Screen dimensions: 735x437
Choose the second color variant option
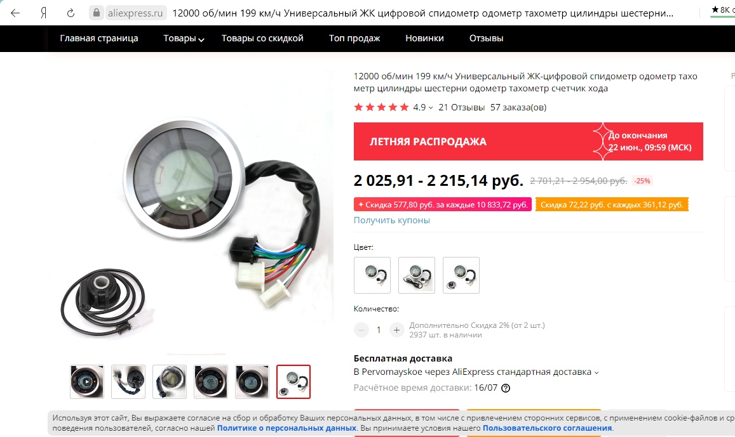pyautogui.click(x=417, y=275)
